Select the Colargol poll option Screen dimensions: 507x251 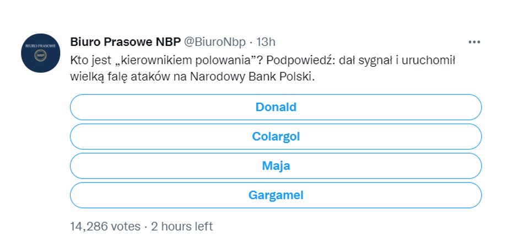pos(276,136)
